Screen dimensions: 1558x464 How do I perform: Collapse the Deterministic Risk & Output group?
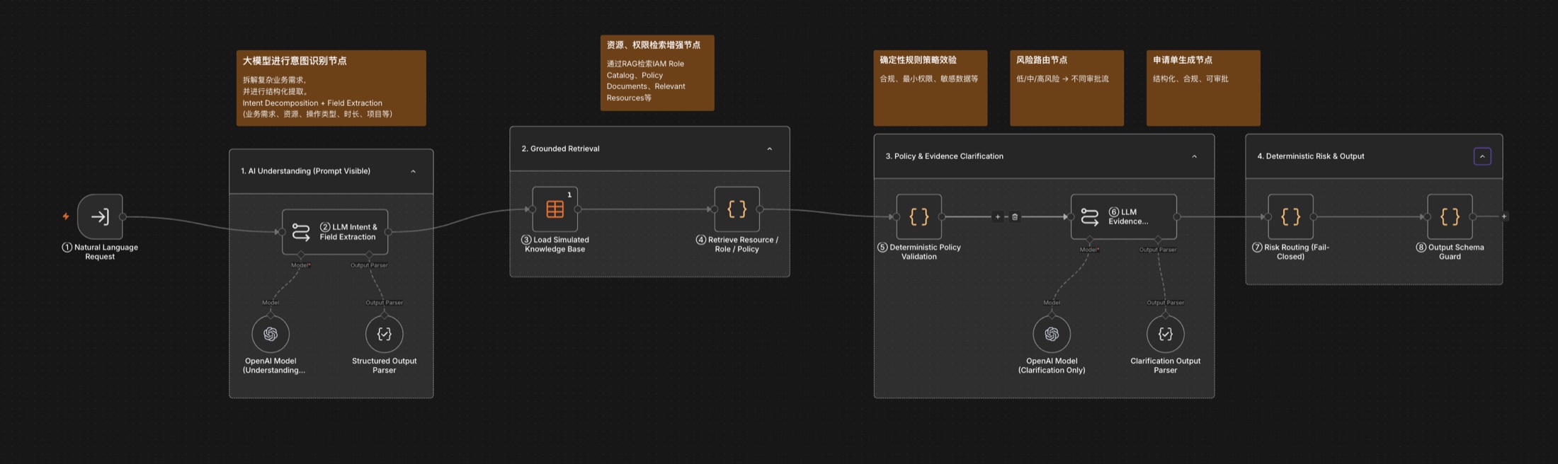point(1482,156)
